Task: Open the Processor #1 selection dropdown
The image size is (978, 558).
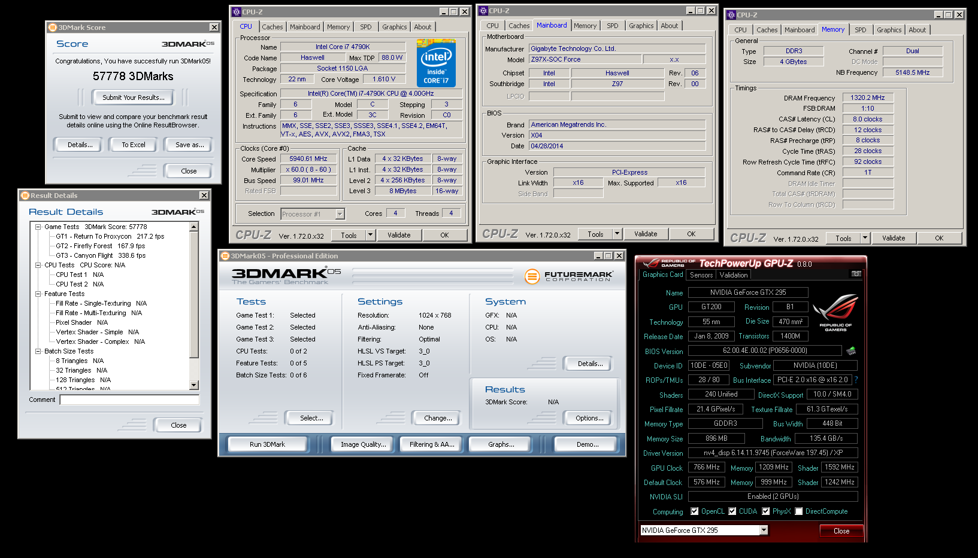Action: tap(340, 214)
